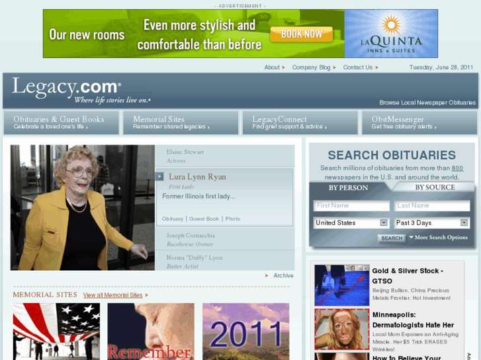Open the Remember memorial thumbnail
Viewport: 481px width, 360px height.
point(151,332)
